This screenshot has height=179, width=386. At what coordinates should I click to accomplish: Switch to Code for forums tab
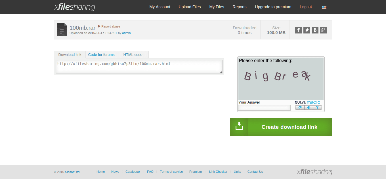[101, 55]
